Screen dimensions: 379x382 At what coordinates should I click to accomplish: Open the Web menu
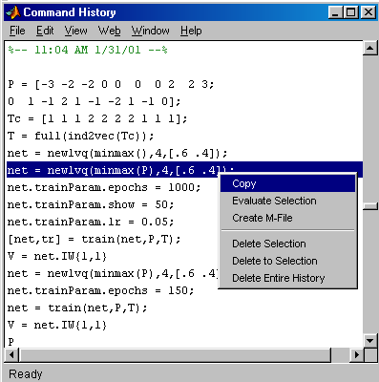click(x=109, y=31)
